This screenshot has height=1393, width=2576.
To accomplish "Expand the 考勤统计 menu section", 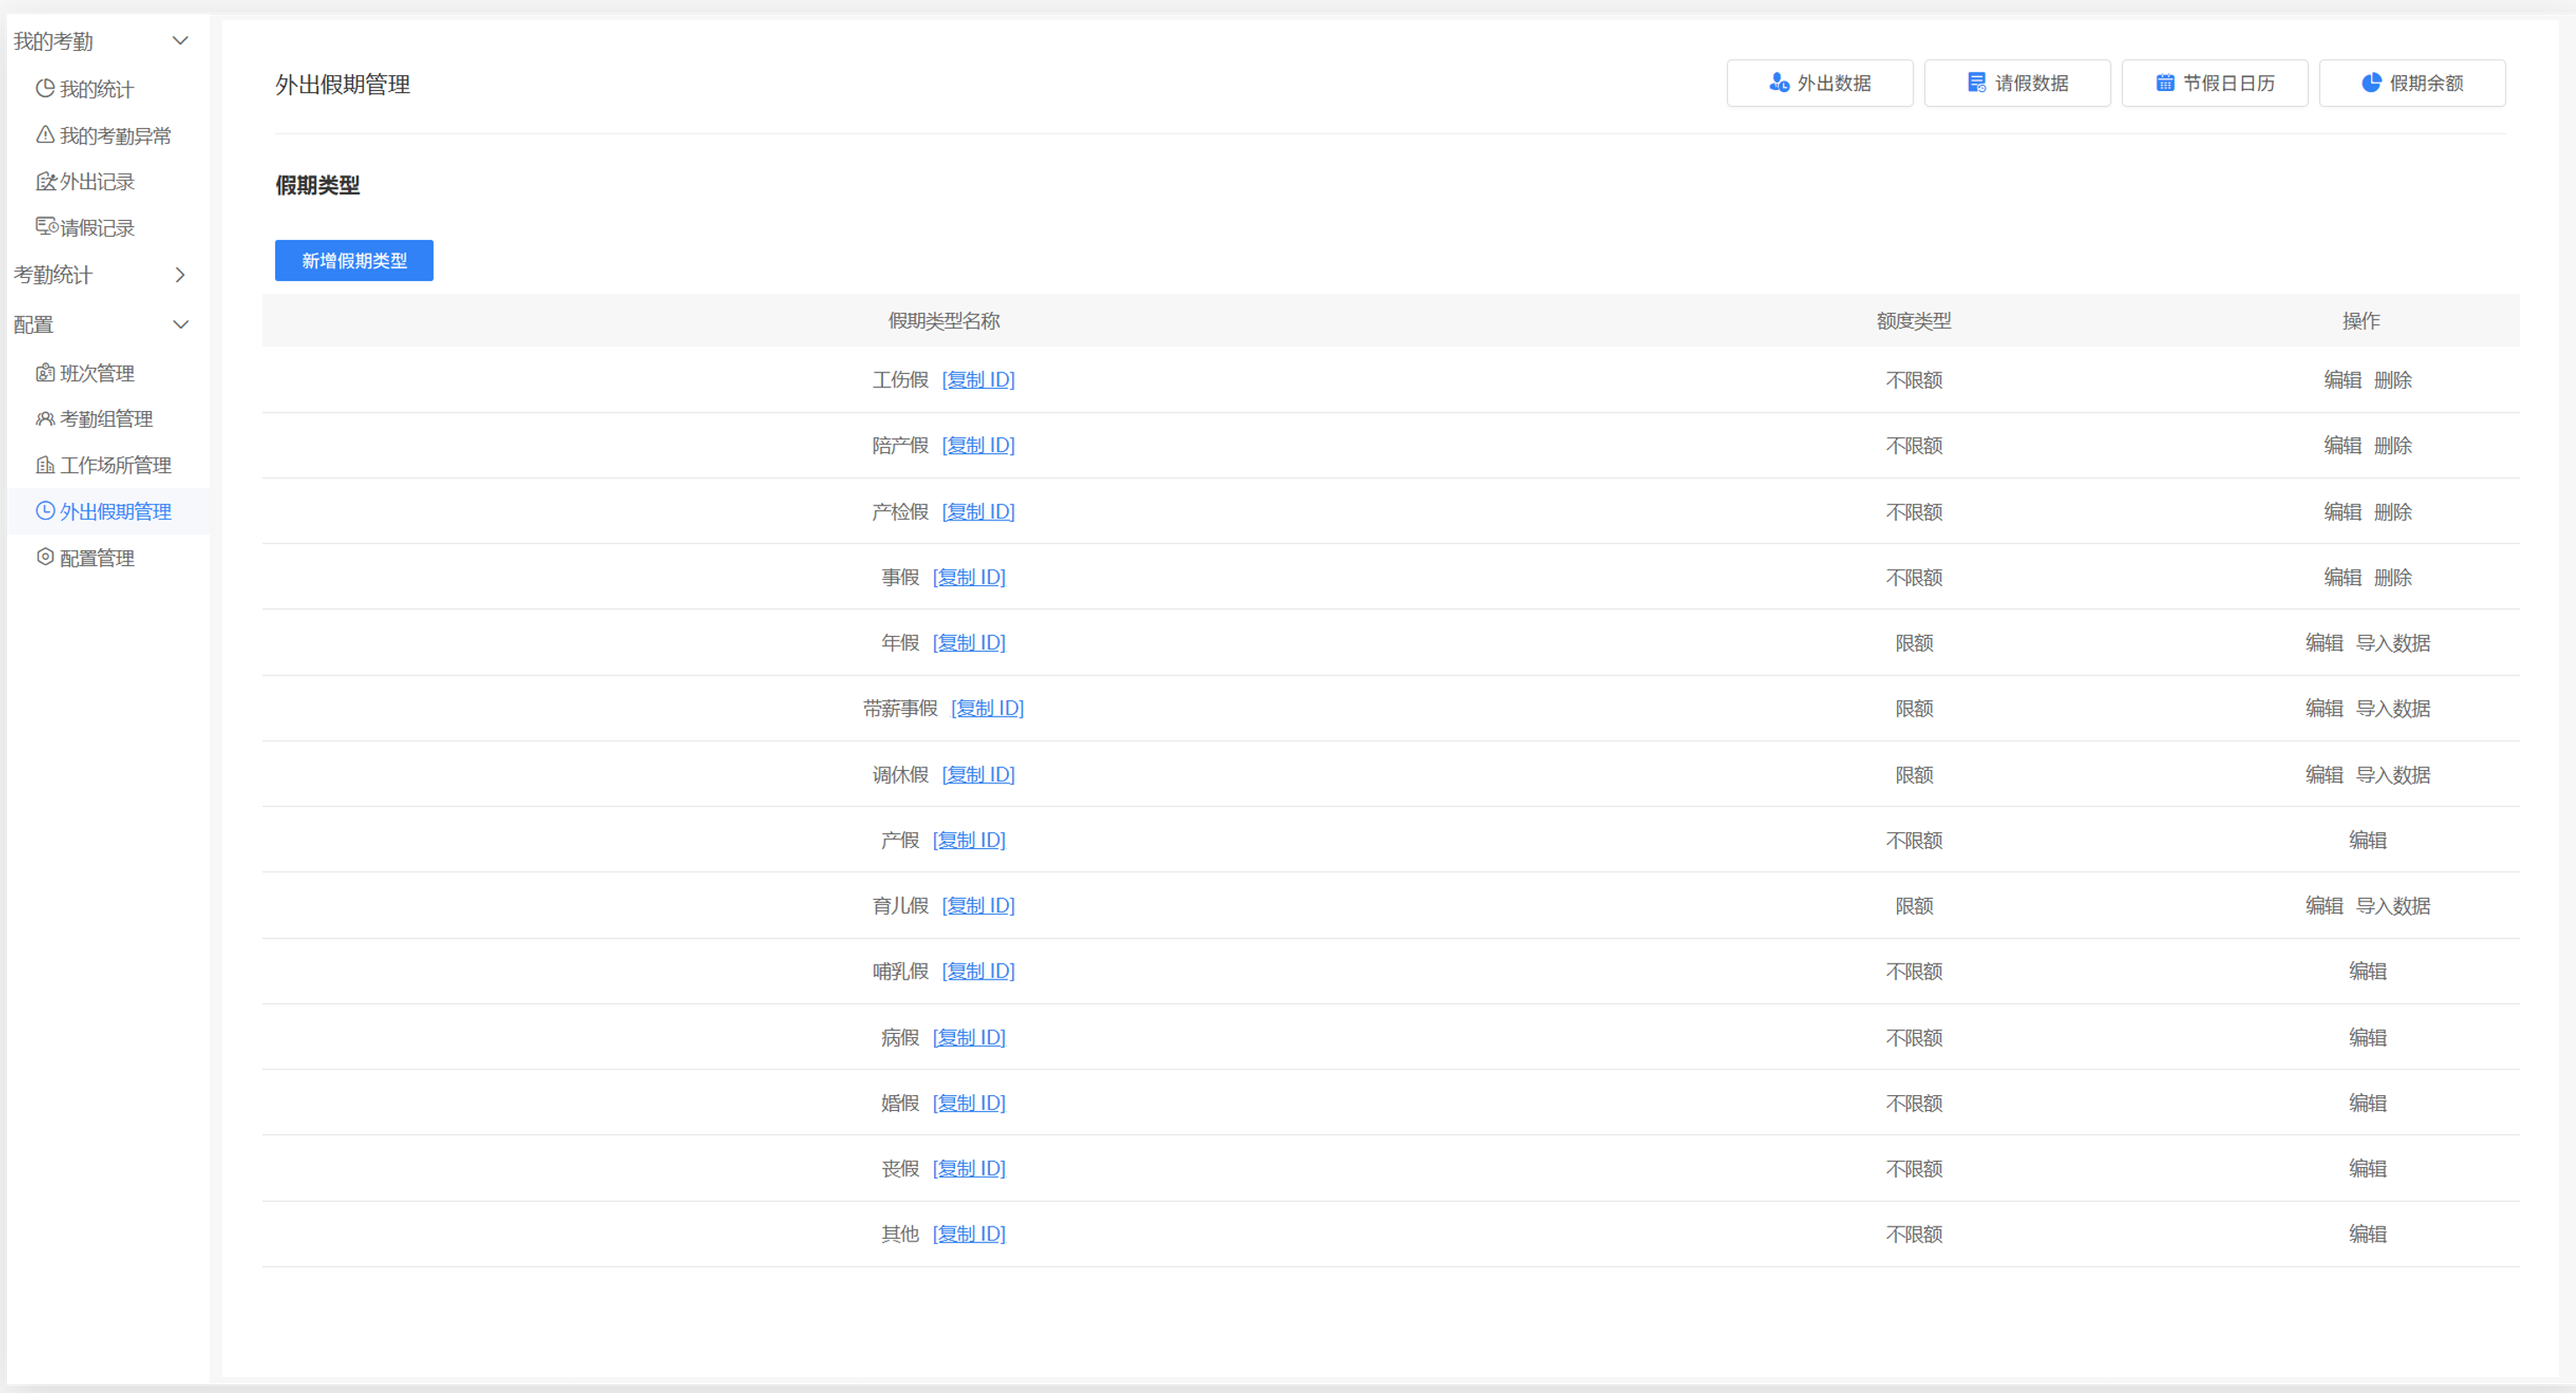I will 181,274.
